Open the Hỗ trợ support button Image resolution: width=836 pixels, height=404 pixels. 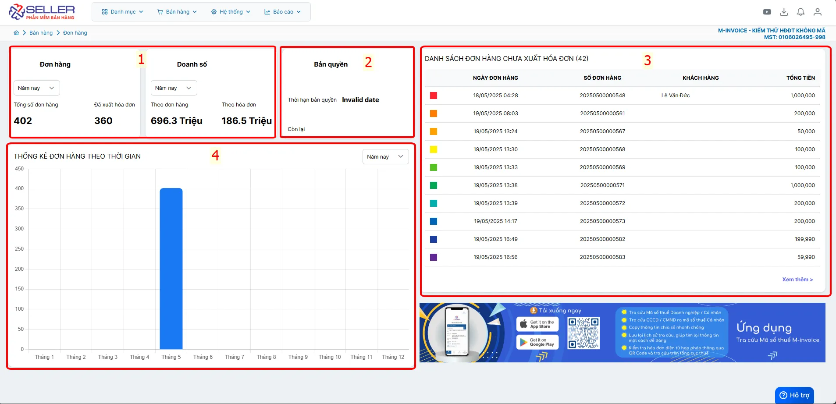pos(794,395)
